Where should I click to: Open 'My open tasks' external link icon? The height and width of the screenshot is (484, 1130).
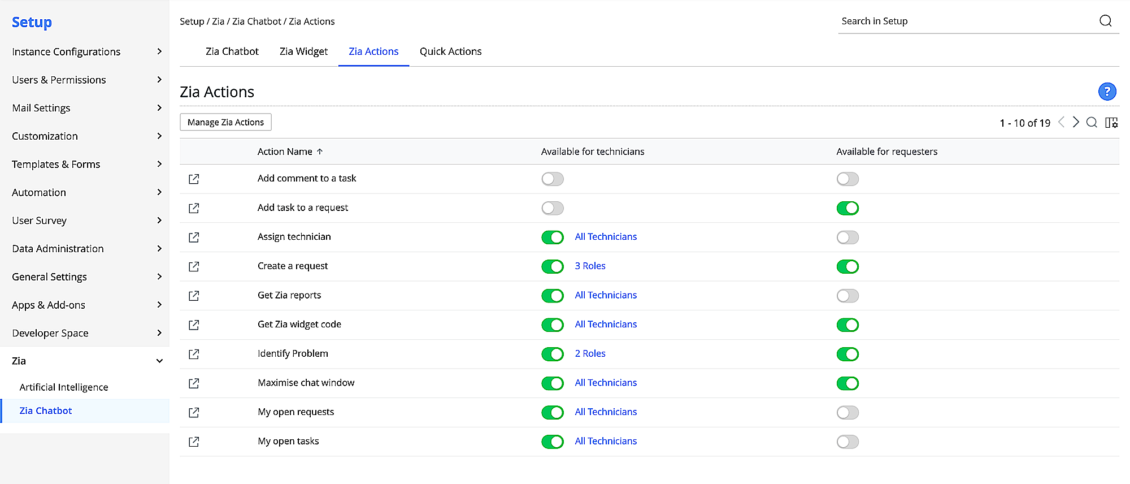point(194,442)
